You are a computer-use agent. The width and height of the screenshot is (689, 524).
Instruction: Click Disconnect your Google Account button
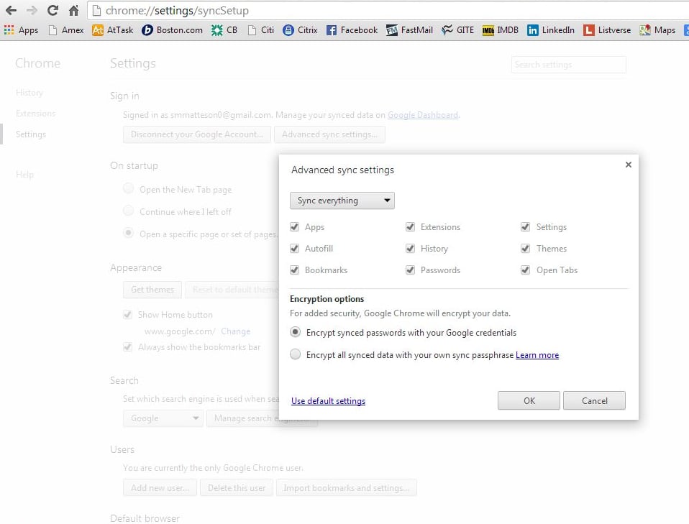click(197, 134)
